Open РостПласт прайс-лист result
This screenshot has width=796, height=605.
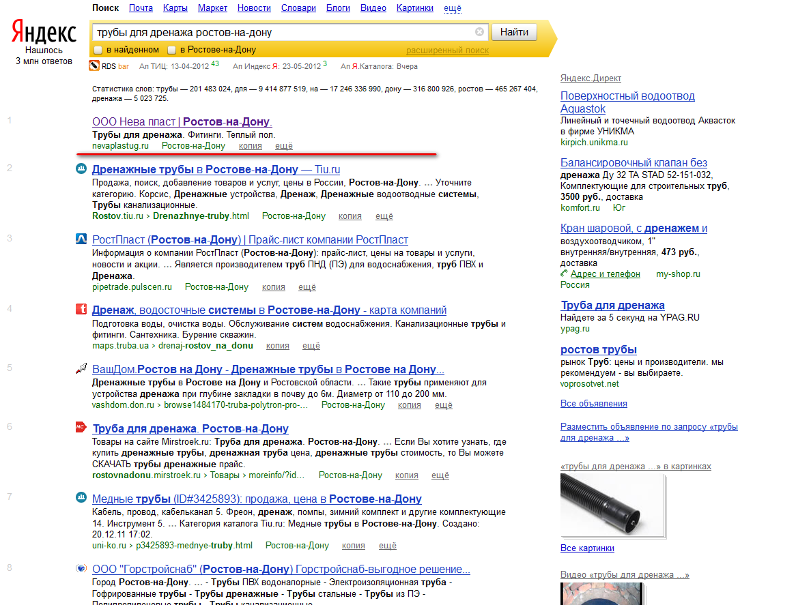250,239
